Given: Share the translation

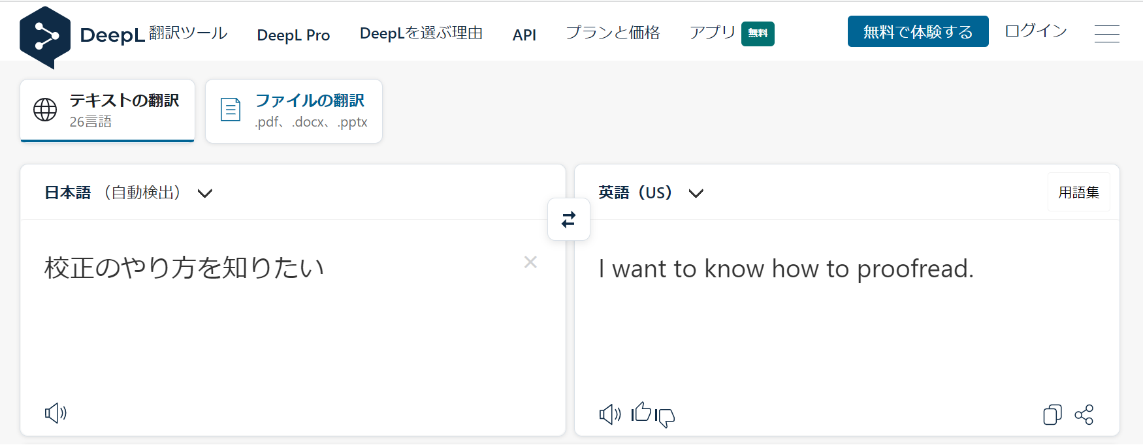Looking at the screenshot, I should coord(1084,414).
